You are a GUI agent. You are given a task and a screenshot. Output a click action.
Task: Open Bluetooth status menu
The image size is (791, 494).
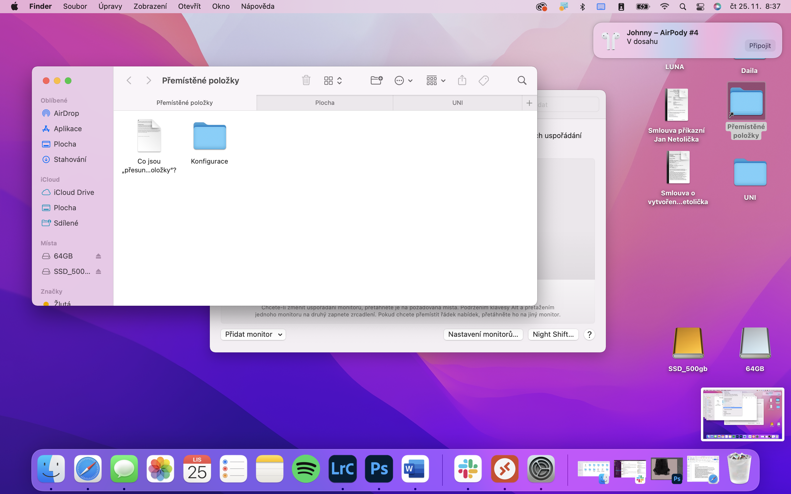point(582,7)
